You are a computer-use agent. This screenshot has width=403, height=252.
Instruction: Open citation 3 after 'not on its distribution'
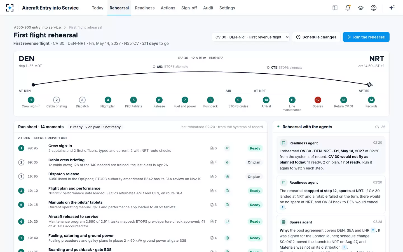(x=344, y=247)
